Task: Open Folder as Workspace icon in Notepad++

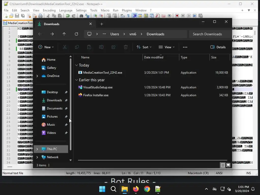Action: coord(164,16)
